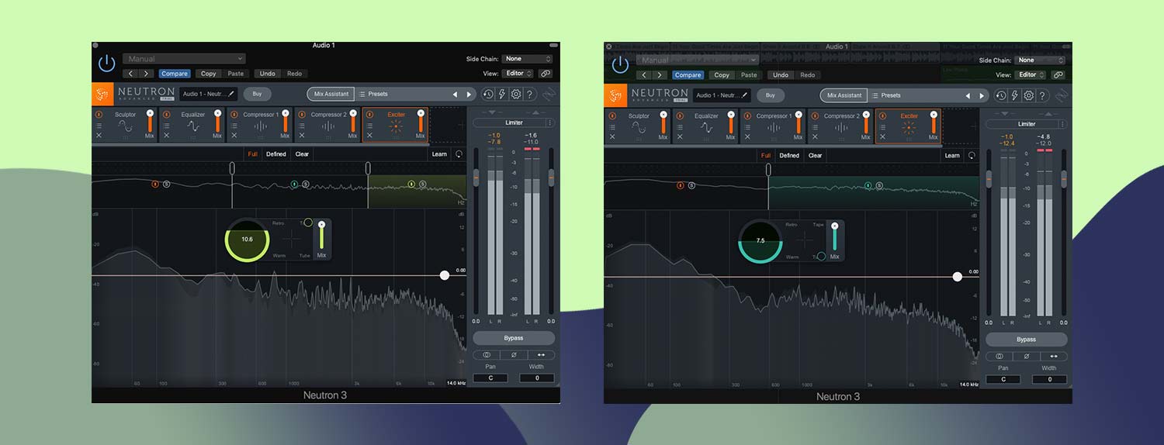Screen dimensions: 1164x445
Task: Go to previous setting arrow in left window
Action: (130, 74)
